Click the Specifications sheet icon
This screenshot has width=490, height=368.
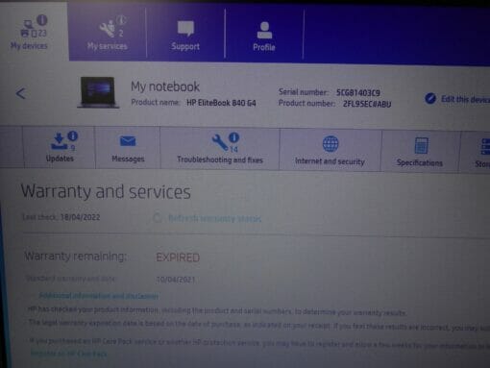[x=421, y=146]
